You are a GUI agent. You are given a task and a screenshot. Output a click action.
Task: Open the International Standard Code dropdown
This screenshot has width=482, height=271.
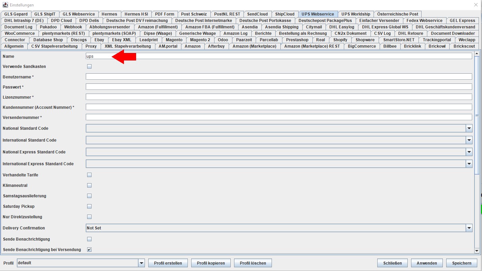[x=469, y=140]
